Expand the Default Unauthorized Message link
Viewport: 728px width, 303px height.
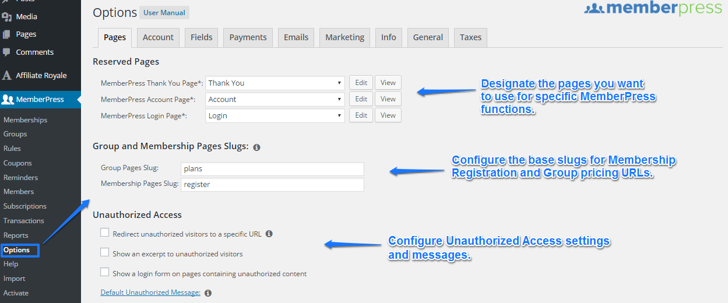[x=150, y=293]
